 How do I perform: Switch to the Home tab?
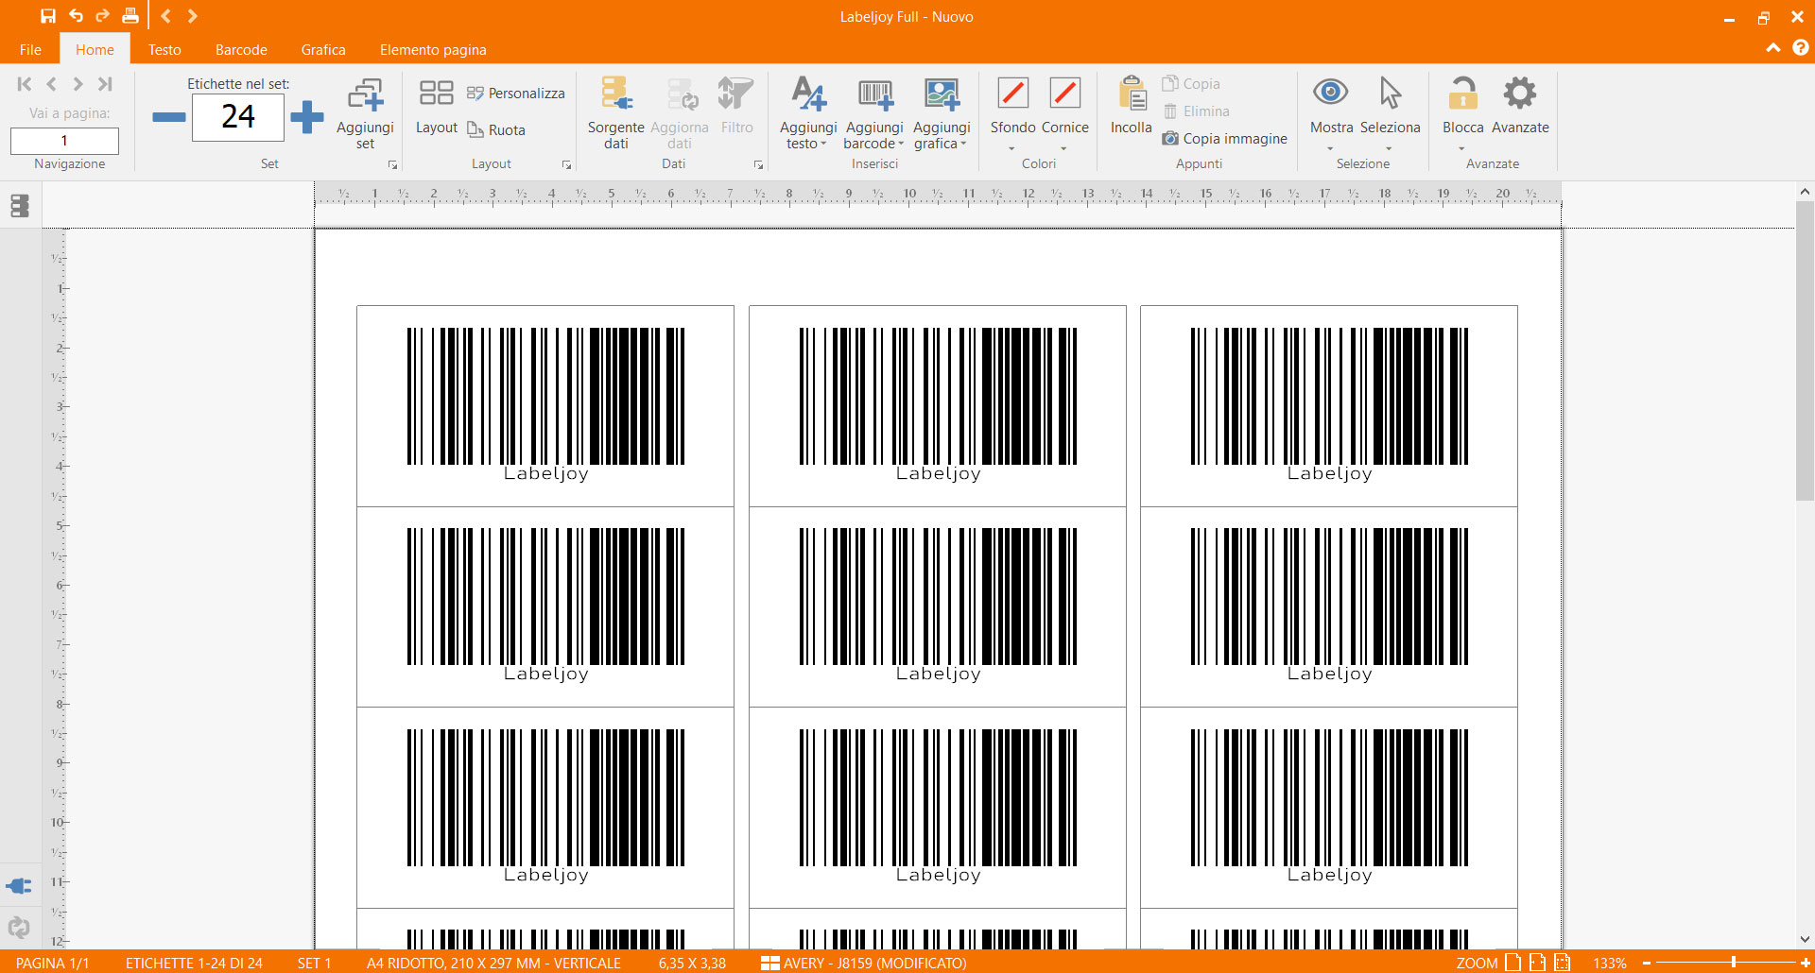[x=95, y=50]
